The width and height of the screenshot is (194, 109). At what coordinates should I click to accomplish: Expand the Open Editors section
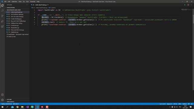point(11,8)
